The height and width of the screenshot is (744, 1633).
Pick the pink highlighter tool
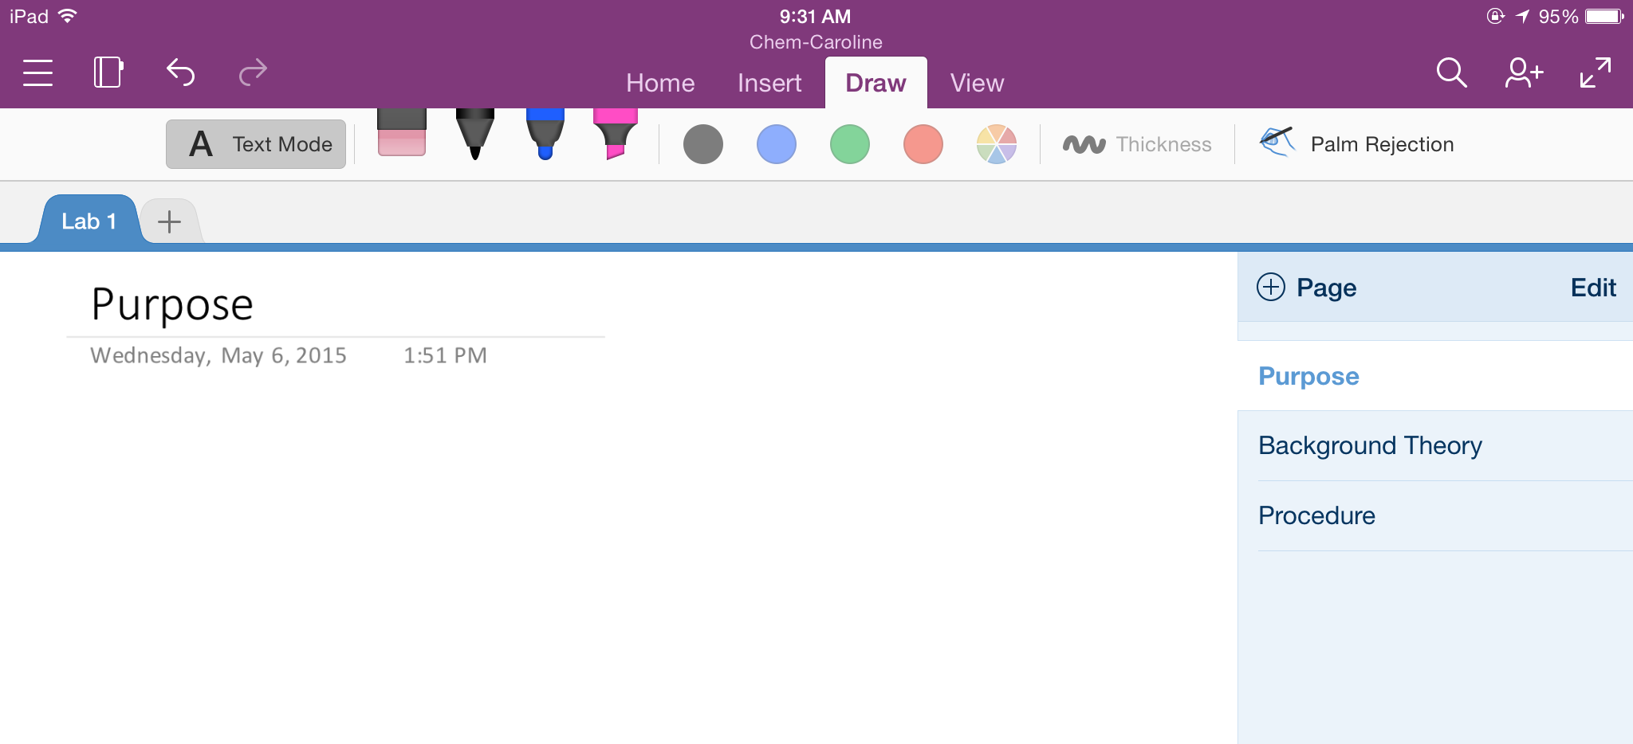[x=615, y=134]
